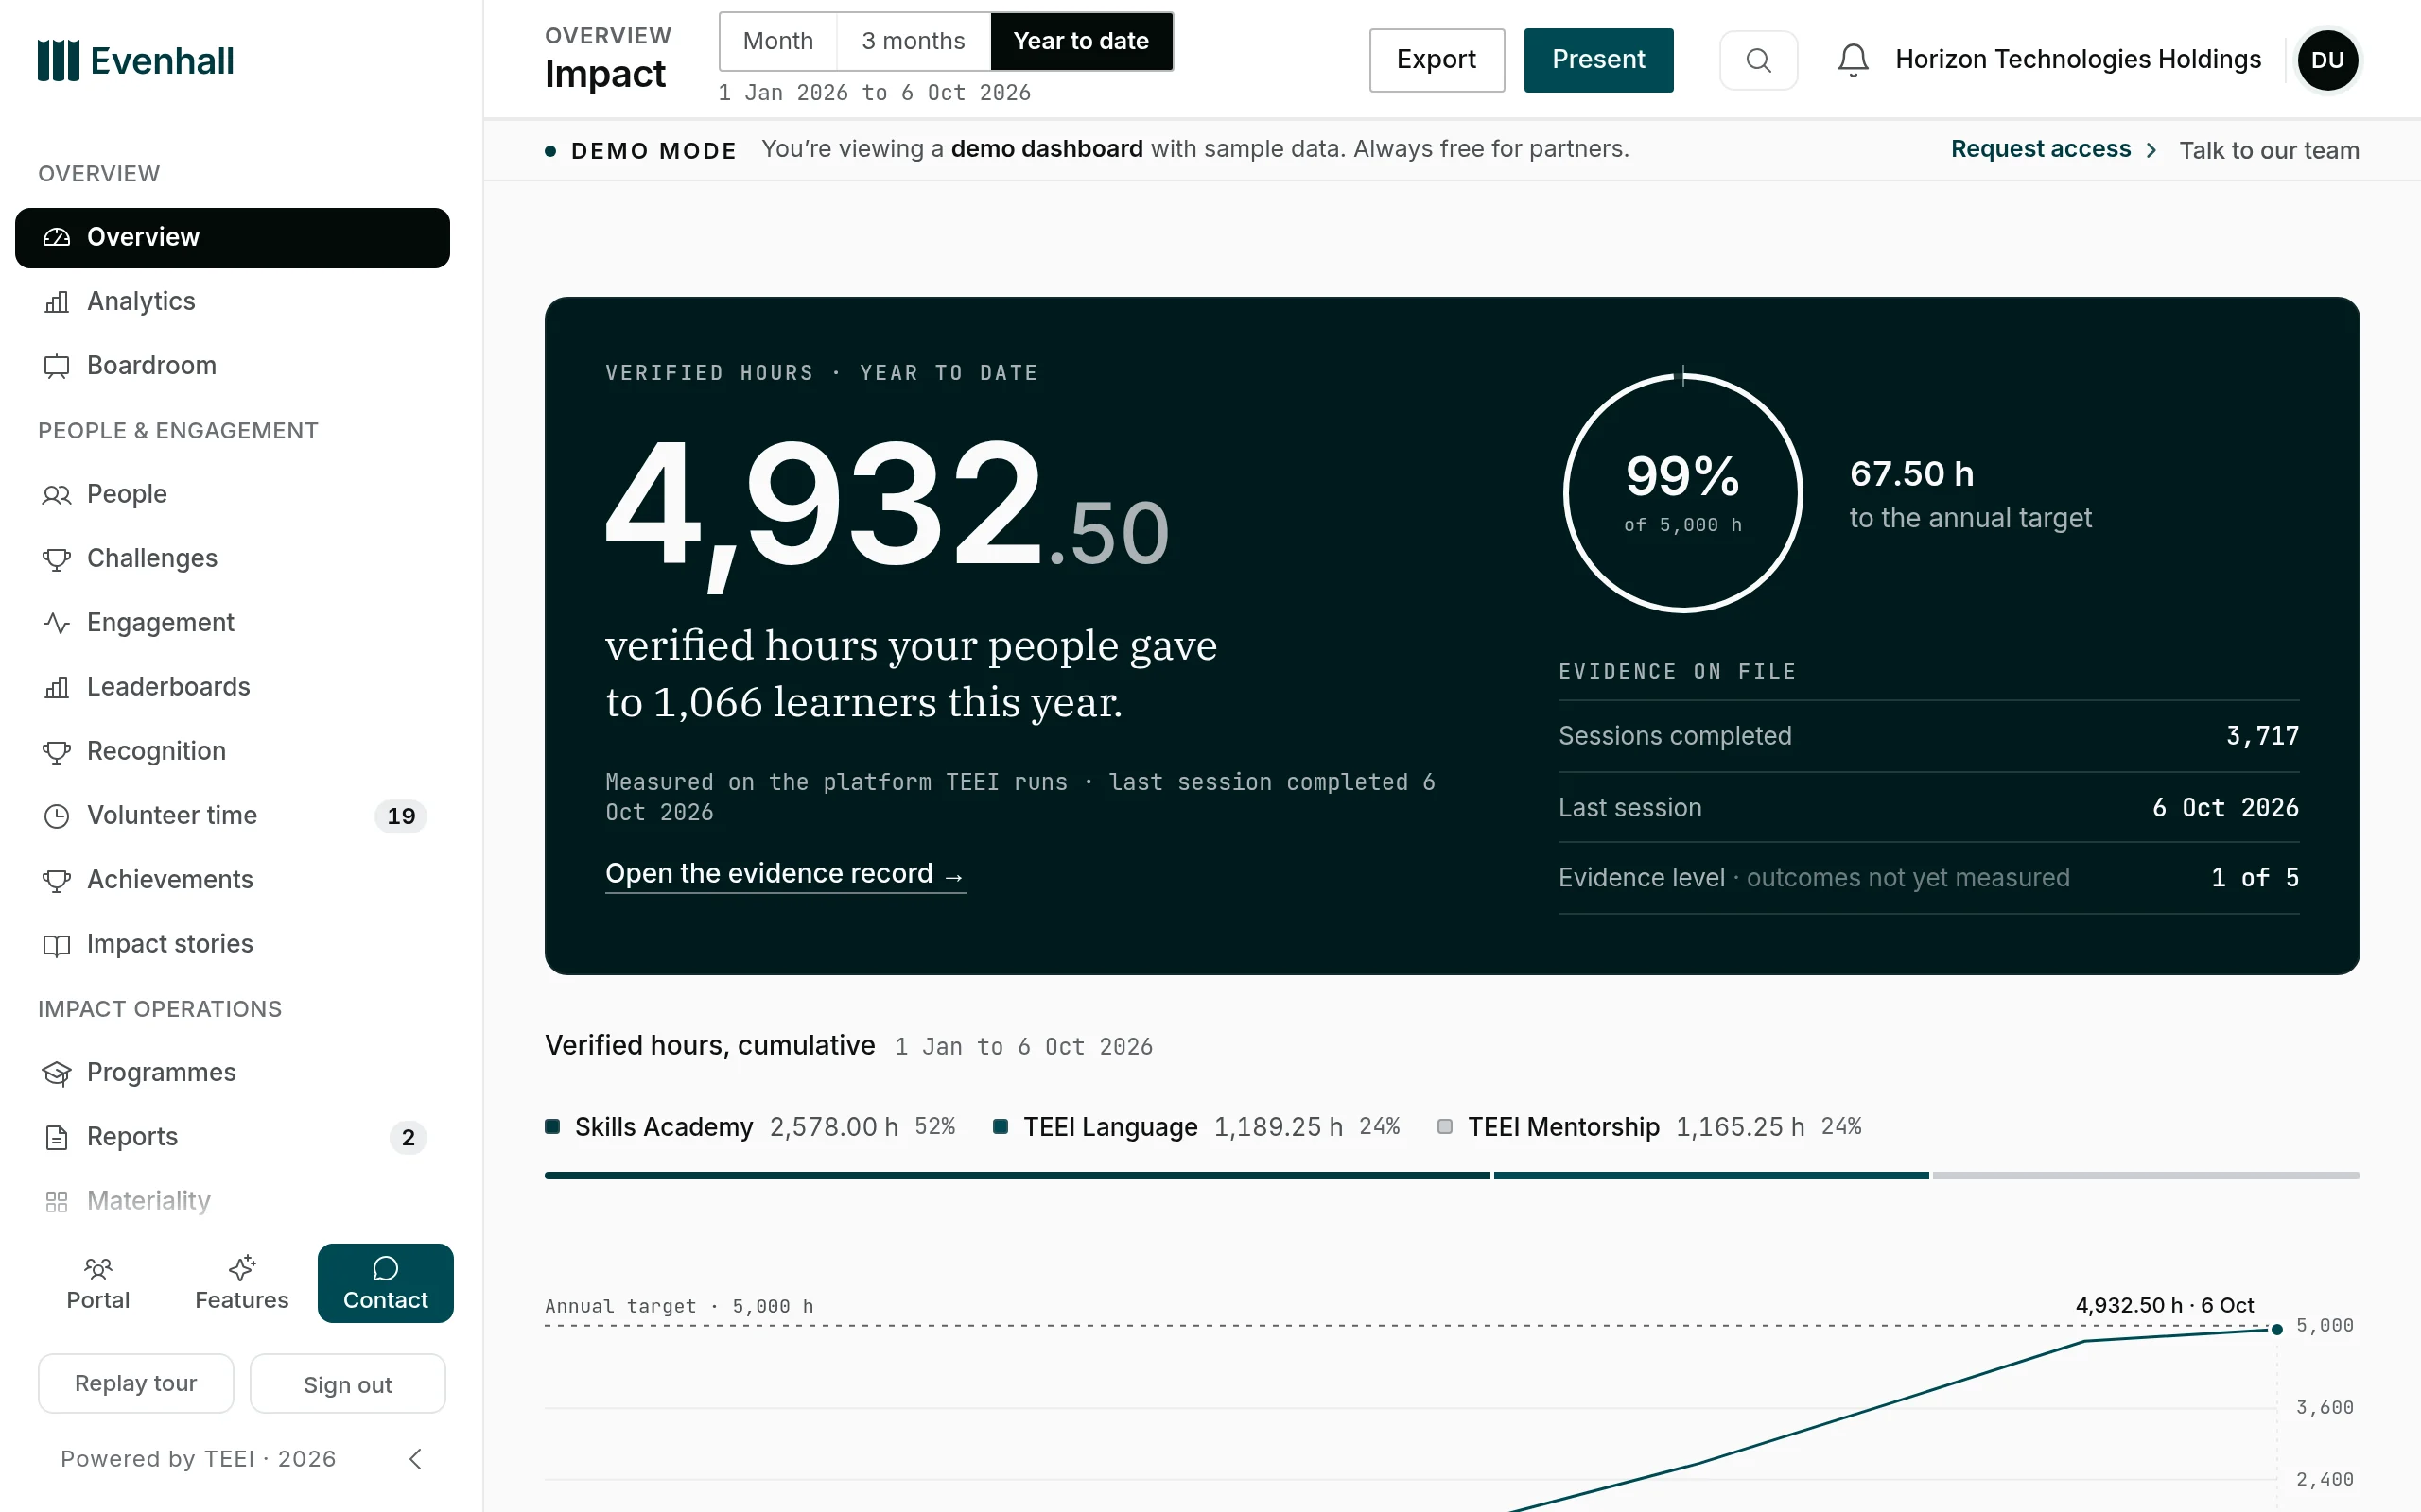Select the Year to date range

tap(1080, 41)
